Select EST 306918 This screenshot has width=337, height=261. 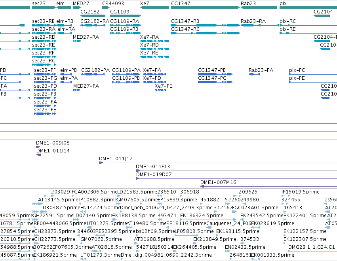pyautogui.click(x=208, y=196)
